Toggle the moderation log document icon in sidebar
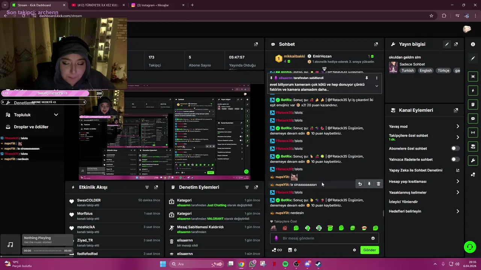This screenshot has width=481, height=270. click(473, 104)
